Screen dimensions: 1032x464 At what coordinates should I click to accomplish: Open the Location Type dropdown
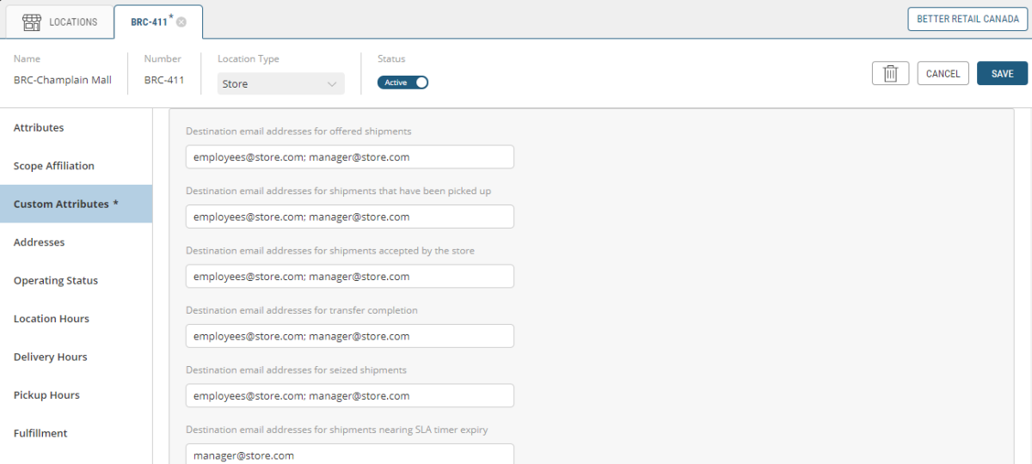(280, 84)
